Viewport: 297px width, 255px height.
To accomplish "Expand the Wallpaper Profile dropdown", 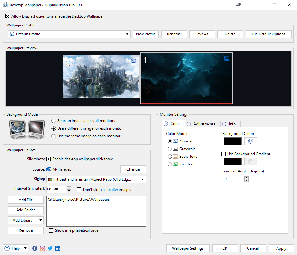I will point(127,34).
